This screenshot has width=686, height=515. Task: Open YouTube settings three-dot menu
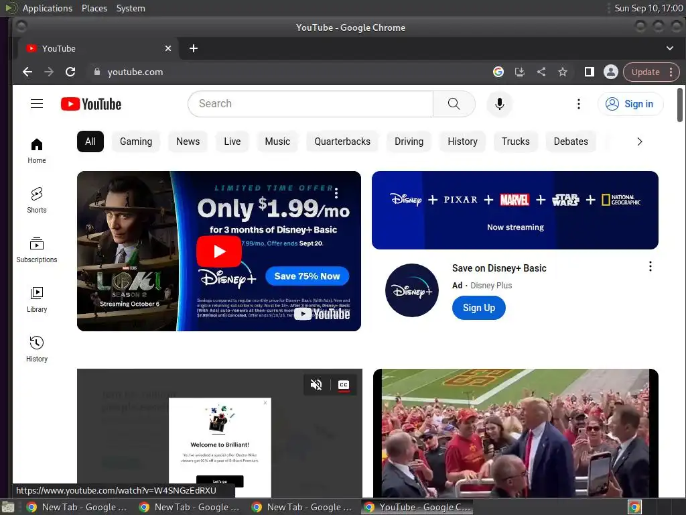pyautogui.click(x=578, y=104)
